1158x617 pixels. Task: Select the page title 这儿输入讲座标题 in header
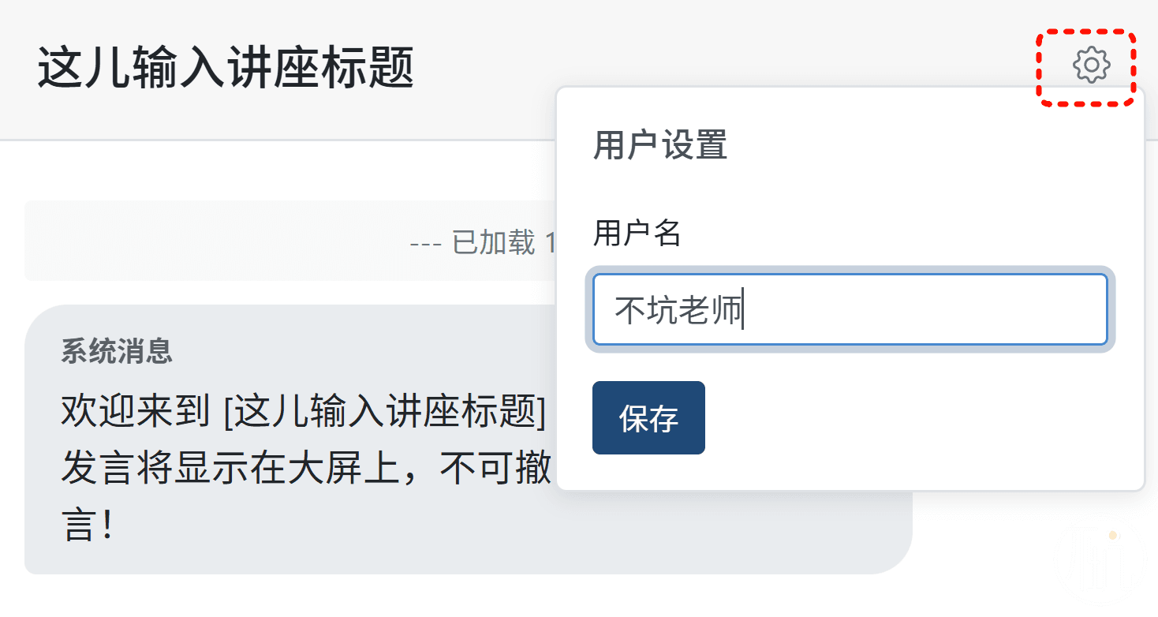click(x=226, y=69)
